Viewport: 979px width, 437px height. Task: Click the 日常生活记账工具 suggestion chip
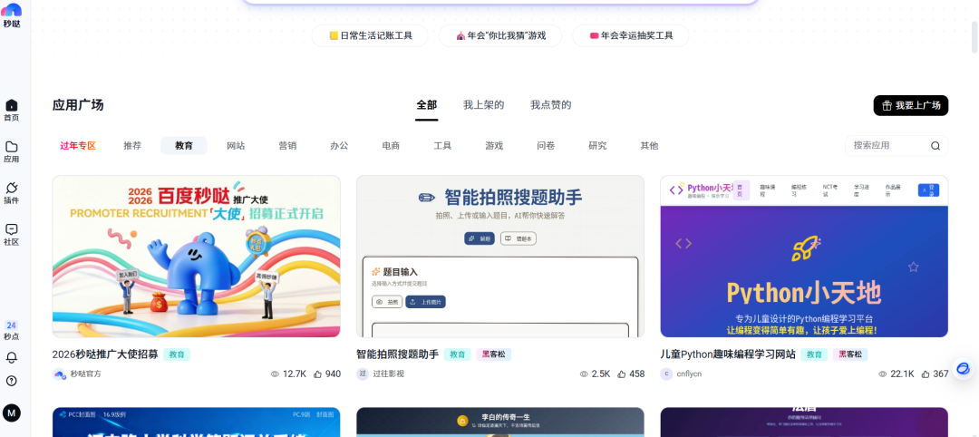(370, 35)
